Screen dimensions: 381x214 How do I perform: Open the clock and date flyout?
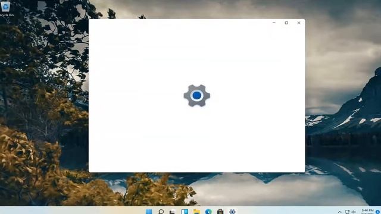tap(367, 212)
